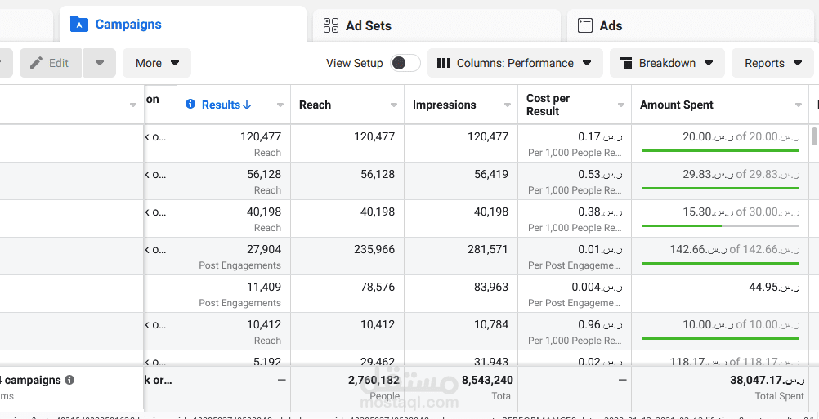819x419 pixels.
Task: Click the Amount Spent column header
Action: (677, 105)
